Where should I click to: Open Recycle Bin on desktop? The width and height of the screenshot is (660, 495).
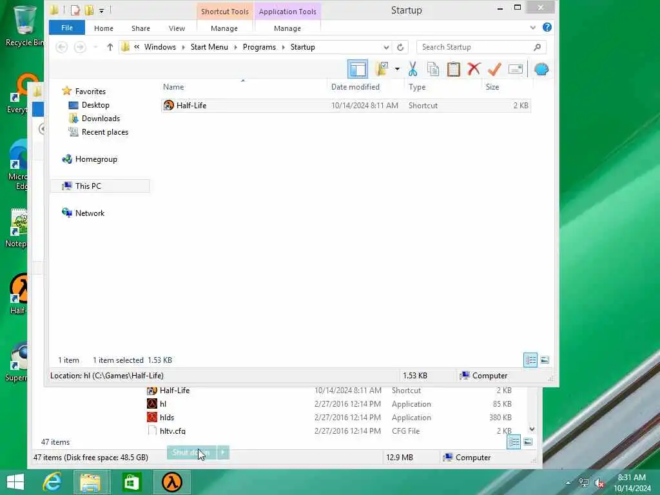click(24, 26)
